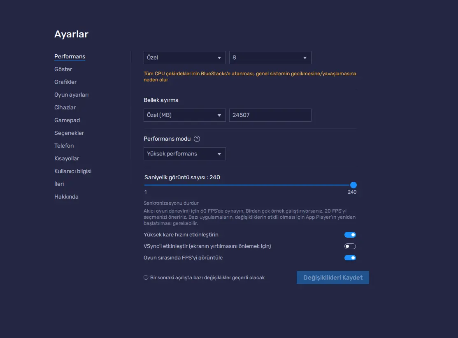The height and width of the screenshot is (338, 458).
Task: Go to Oyun ayarları section
Action: [x=71, y=95]
